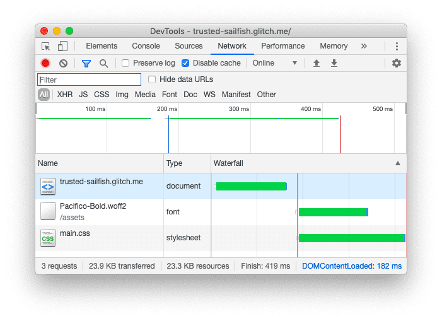The height and width of the screenshot is (321, 442).
Task: Open the DevTools three-dot menu
Action: 397,46
